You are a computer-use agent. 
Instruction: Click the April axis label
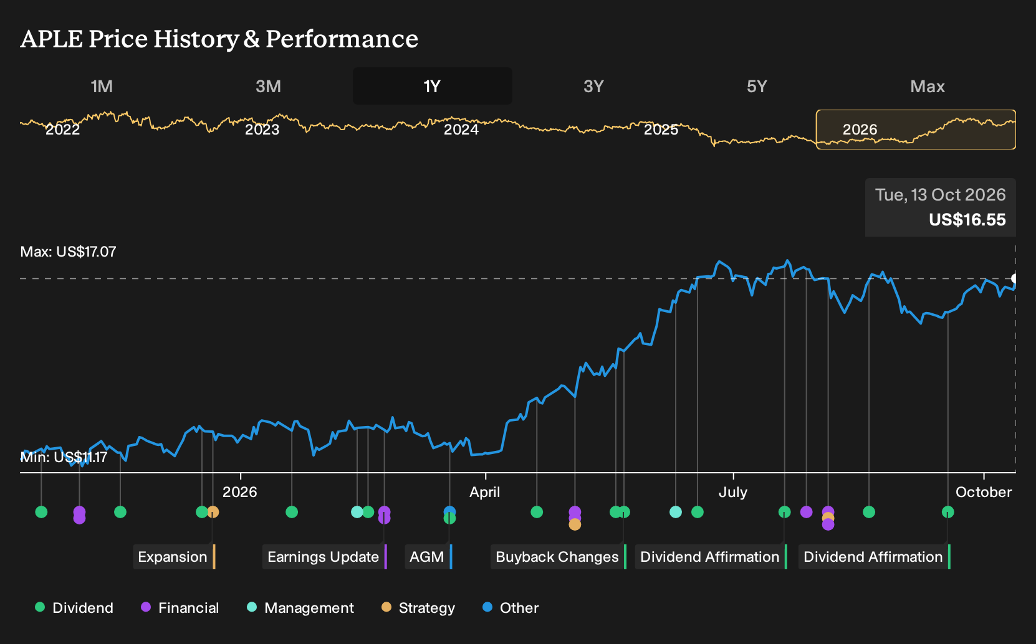click(485, 492)
